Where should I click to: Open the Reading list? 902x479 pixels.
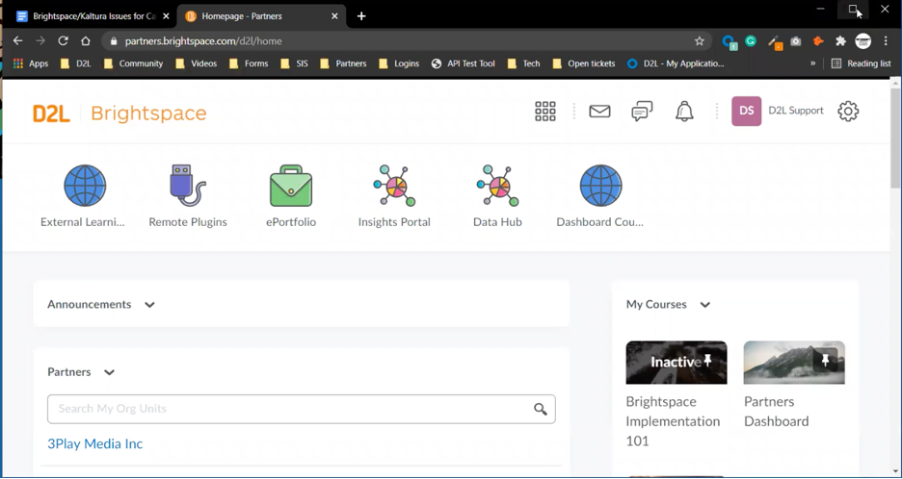(861, 63)
